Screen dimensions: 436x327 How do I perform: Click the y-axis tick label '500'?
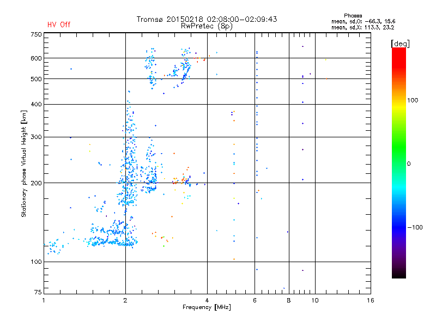coord(36,79)
